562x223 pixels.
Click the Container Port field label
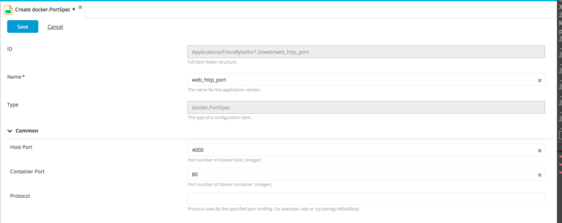click(x=27, y=172)
